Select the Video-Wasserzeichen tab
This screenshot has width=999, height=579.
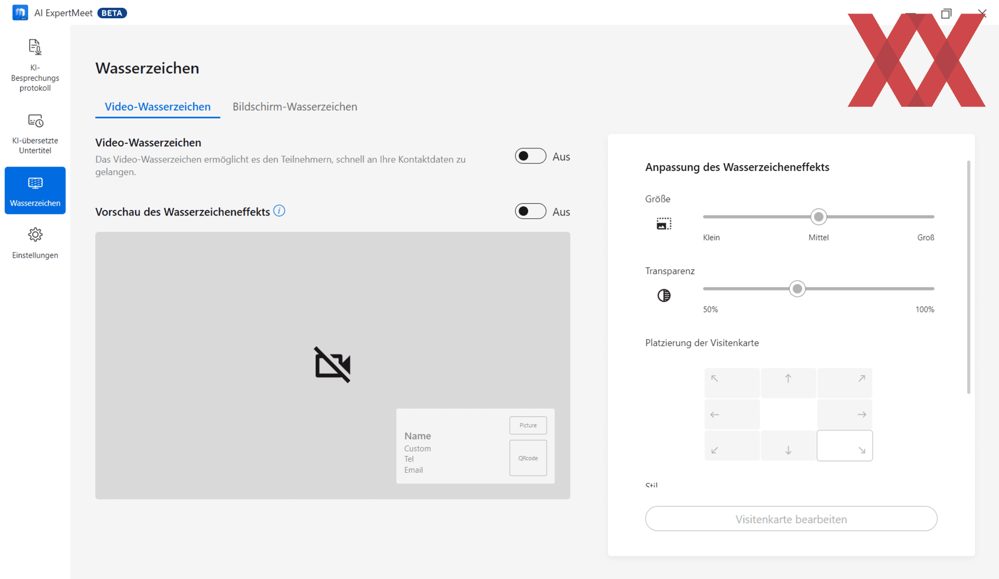(x=158, y=107)
